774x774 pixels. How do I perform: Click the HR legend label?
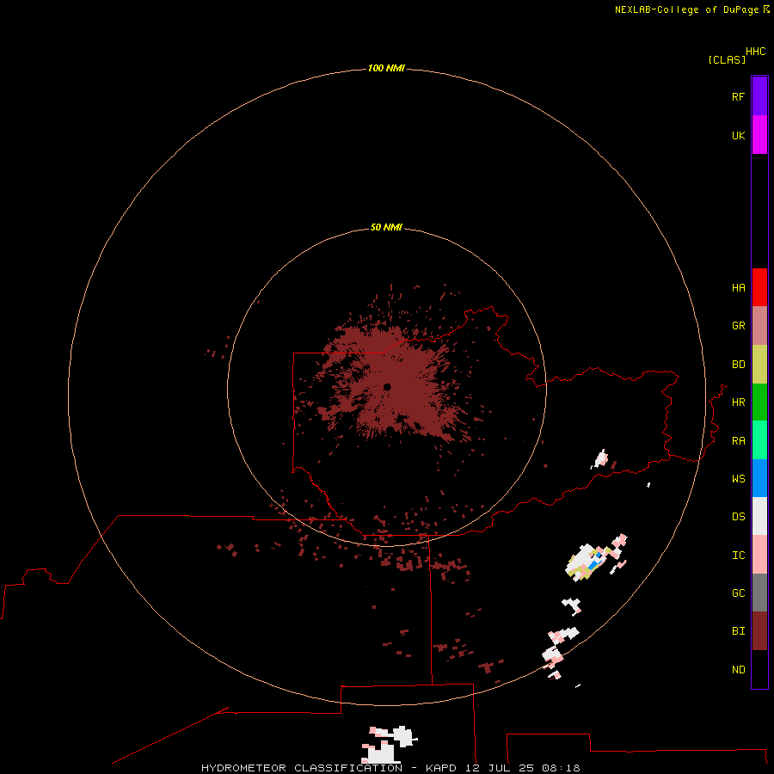tap(738, 402)
